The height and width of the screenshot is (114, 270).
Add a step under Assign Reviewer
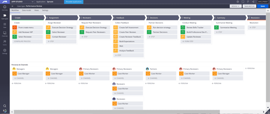coord(61,41)
